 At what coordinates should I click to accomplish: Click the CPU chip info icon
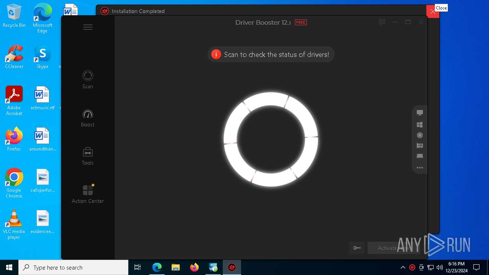point(420,135)
